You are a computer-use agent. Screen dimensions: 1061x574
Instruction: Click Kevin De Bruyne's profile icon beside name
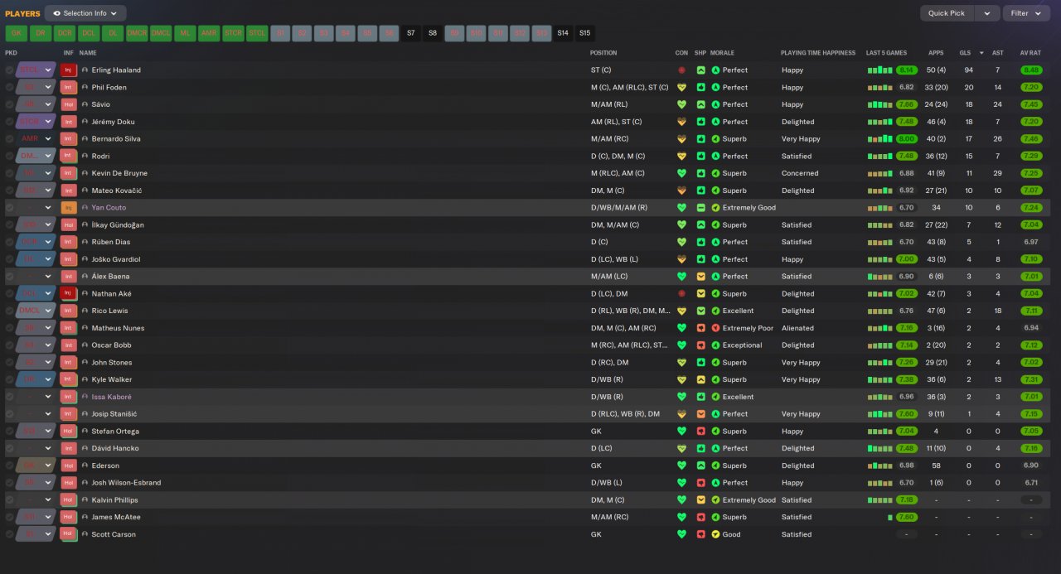(85, 173)
